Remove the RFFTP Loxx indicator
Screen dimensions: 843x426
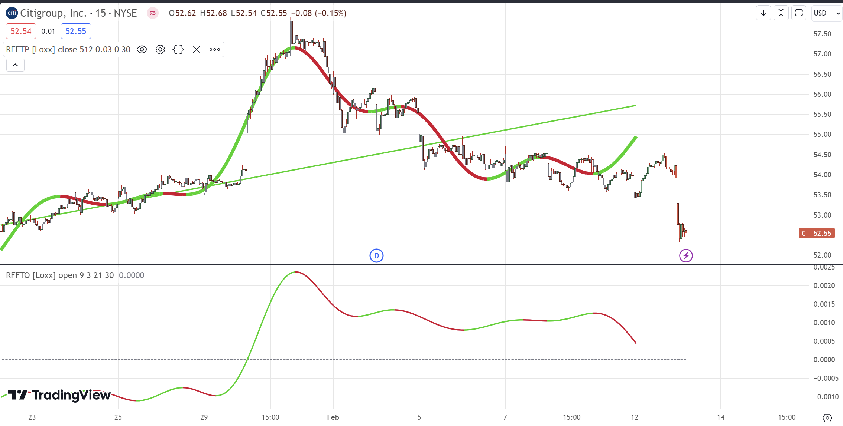point(197,49)
